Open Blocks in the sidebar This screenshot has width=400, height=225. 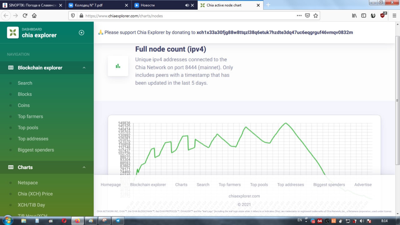(25, 94)
